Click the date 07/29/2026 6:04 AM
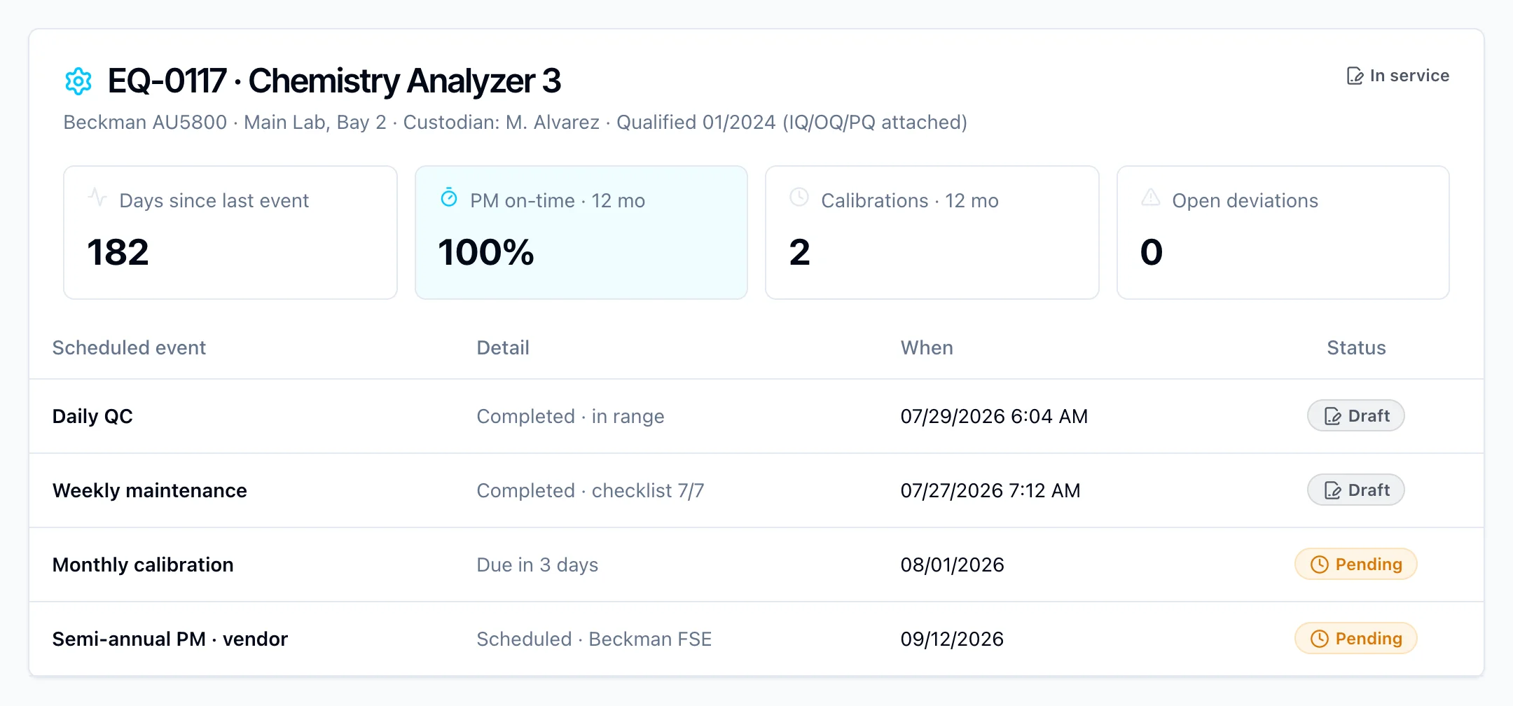Screen dimensions: 1513x706 click(994, 417)
